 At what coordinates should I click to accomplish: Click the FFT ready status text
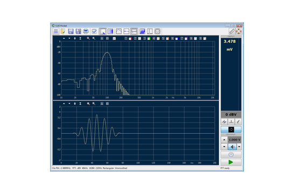coord(225,168)
